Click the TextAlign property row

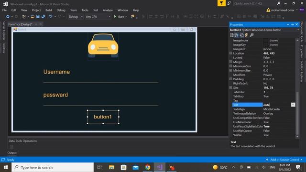[x=263, y=109]
